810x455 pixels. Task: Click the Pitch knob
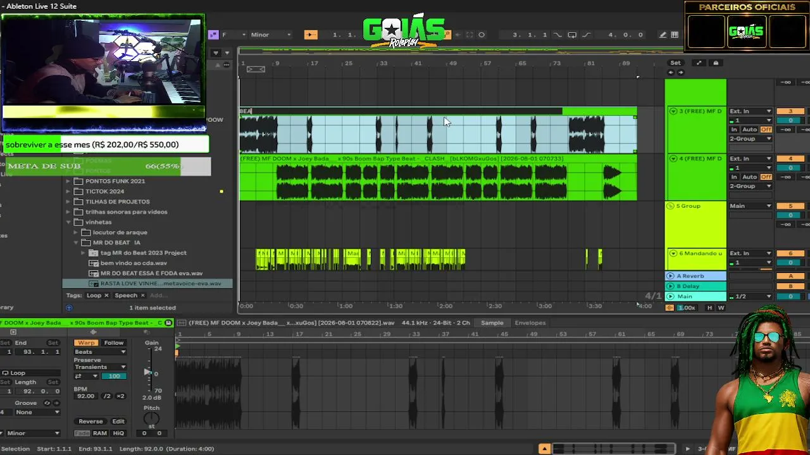pos(151,420)
